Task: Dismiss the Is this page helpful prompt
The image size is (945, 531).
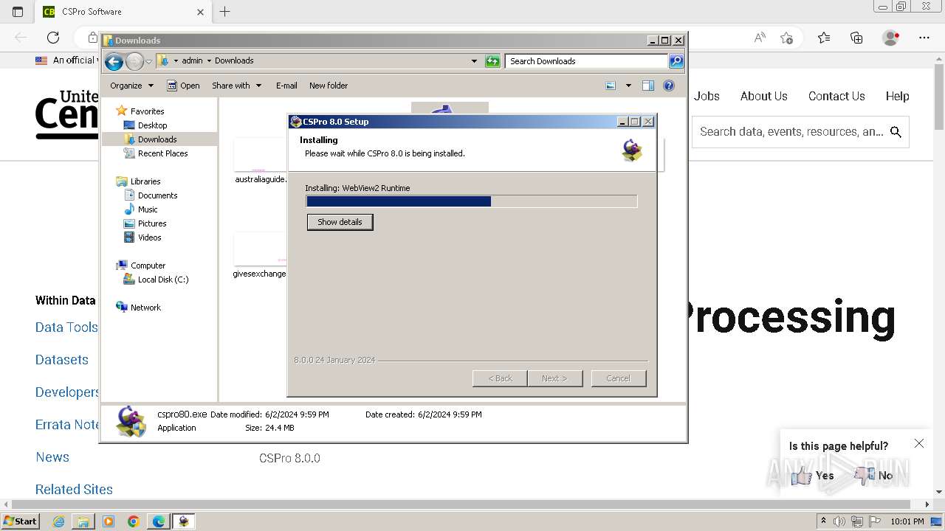Action: pyautogui.click(x=919, y=443)
